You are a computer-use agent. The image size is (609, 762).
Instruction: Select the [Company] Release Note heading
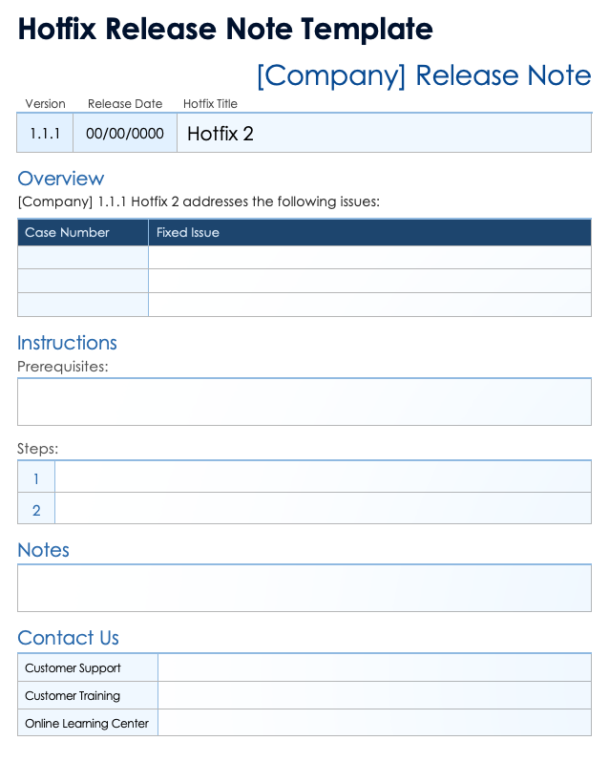click(424, 75)
